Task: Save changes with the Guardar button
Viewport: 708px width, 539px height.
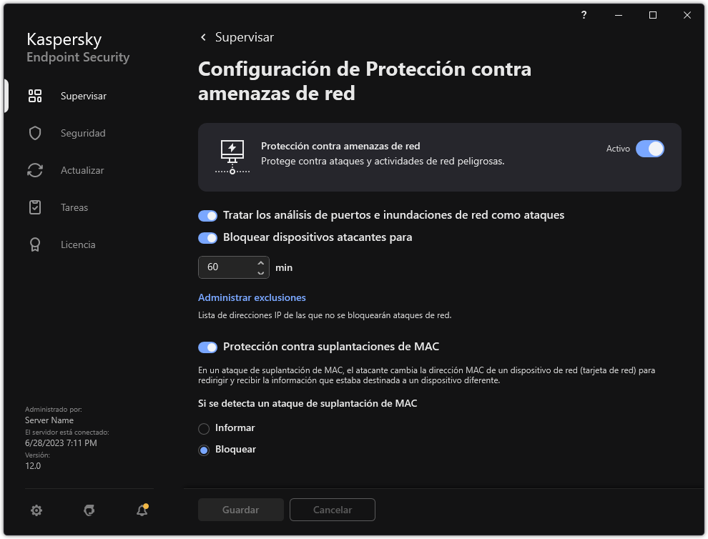Action: pyautogui.click(x=240, y=510)
